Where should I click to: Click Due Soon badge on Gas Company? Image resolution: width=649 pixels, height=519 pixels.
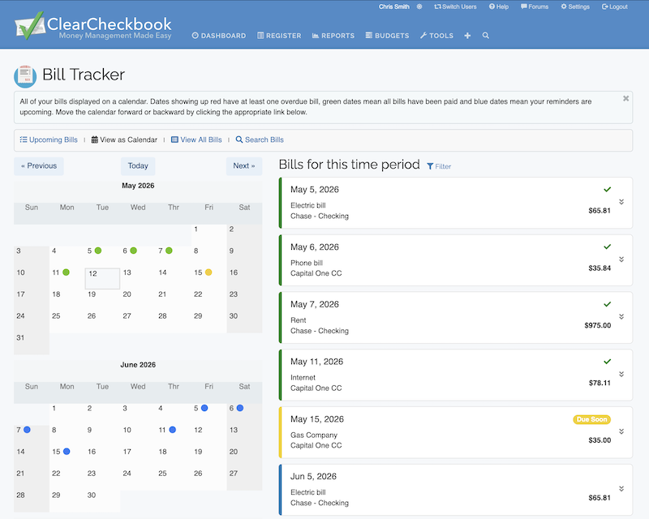(592, 419)
